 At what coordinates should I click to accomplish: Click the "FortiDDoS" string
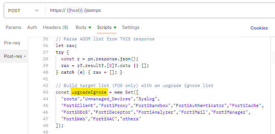pos(76,112)
